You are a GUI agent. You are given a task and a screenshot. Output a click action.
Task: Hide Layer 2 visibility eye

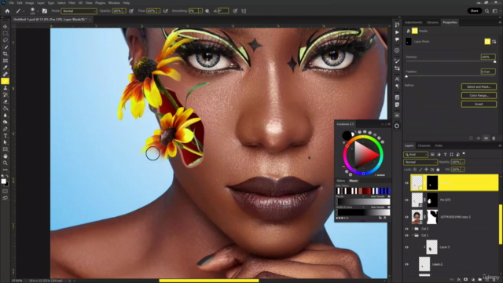click(407, 264)
